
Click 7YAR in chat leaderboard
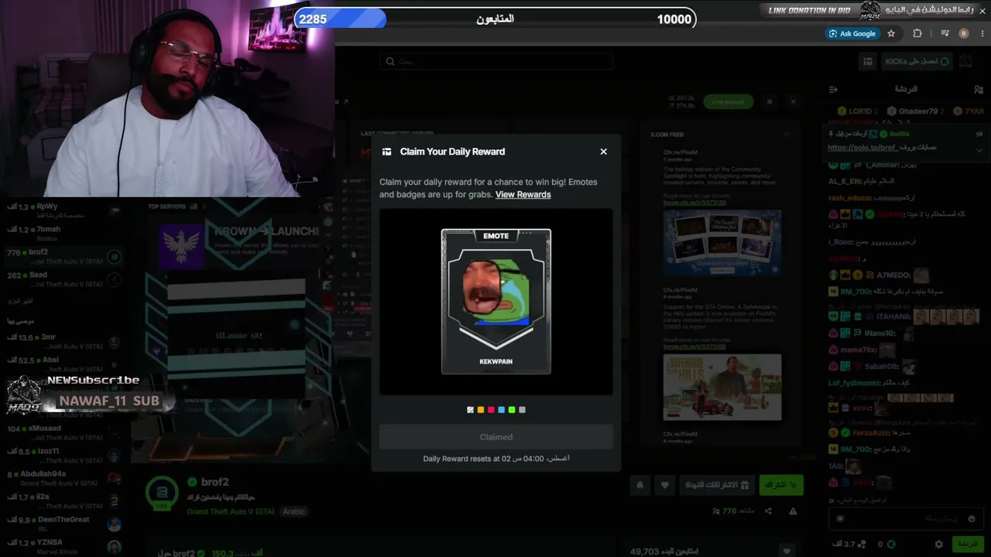(x=969, y=111)
